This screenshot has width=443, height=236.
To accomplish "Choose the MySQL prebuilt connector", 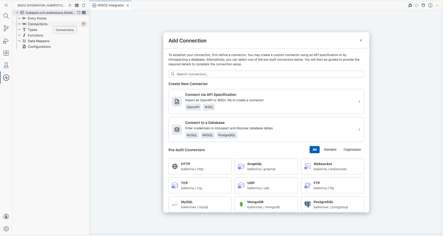I will [x=200, y=204].
